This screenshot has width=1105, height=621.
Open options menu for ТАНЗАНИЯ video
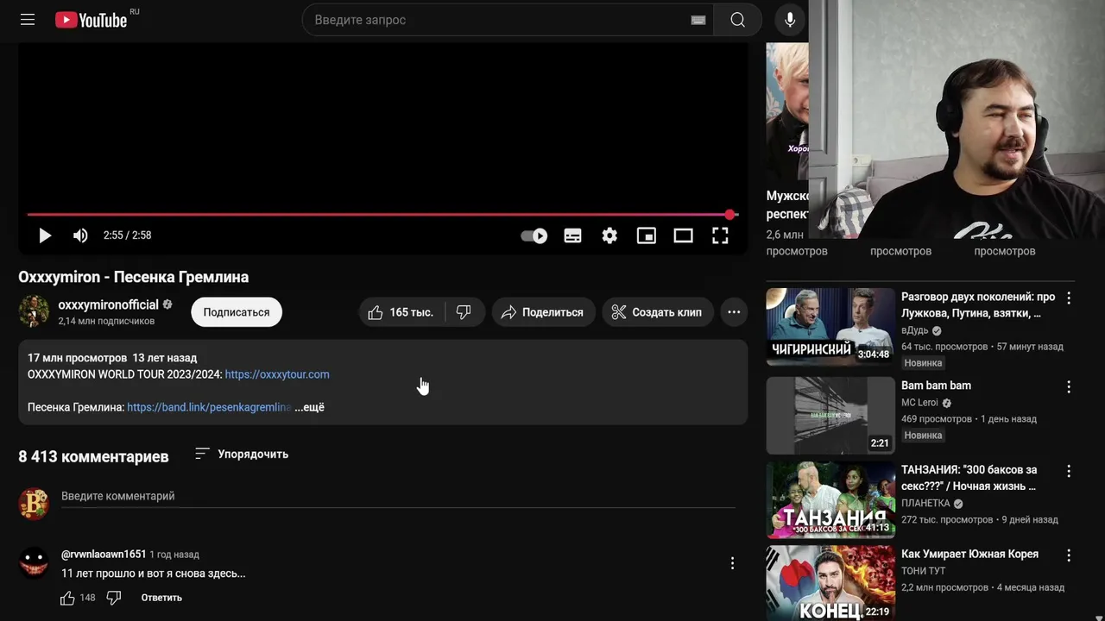pyautogui.click(x=1069, y=472)
